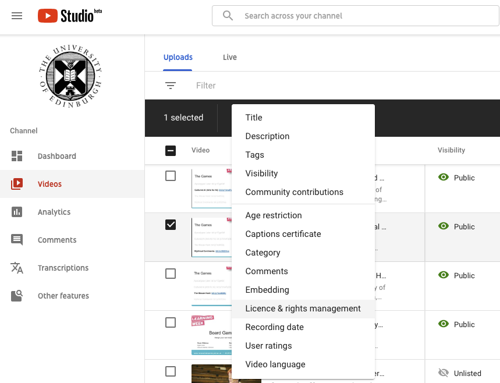Click the crossed-out eye icon for Unlisted
The height and width of the screenshot is (383, 500).
point(443,373)
